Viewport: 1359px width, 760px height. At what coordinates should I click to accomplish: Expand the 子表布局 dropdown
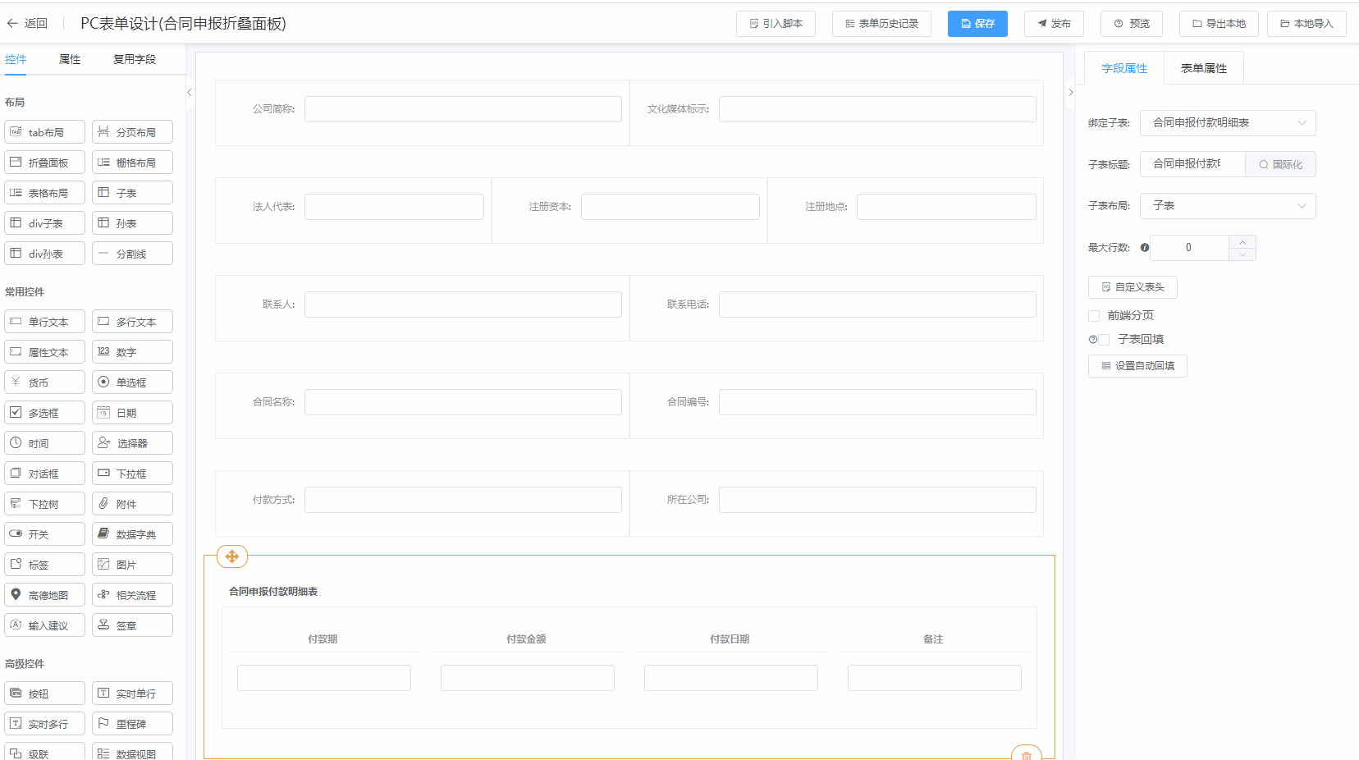(x=1227, y=206)
